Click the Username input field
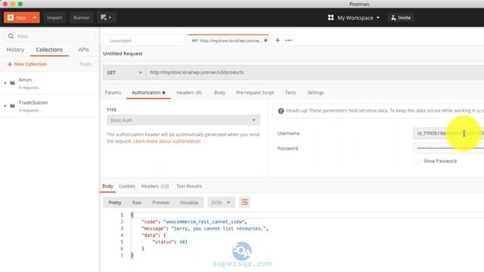 448,133
